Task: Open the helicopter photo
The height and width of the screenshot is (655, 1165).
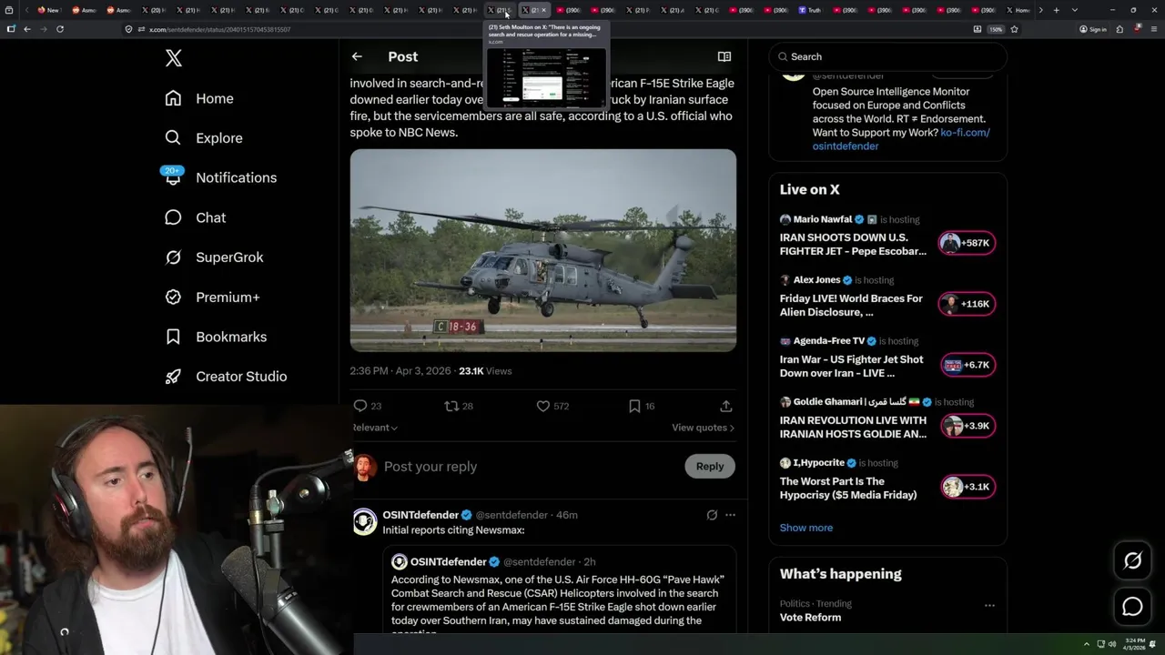Action: pyautogui.click(x=543, y=250)
